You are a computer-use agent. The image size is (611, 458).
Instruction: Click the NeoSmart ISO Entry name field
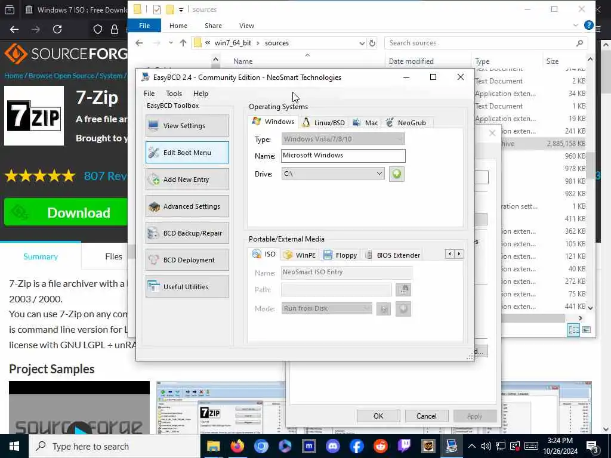click(347, 272)
